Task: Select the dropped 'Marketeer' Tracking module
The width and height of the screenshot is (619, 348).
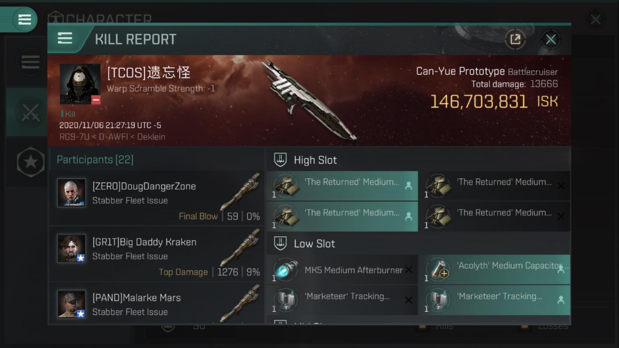Action: tap(495, 300)
